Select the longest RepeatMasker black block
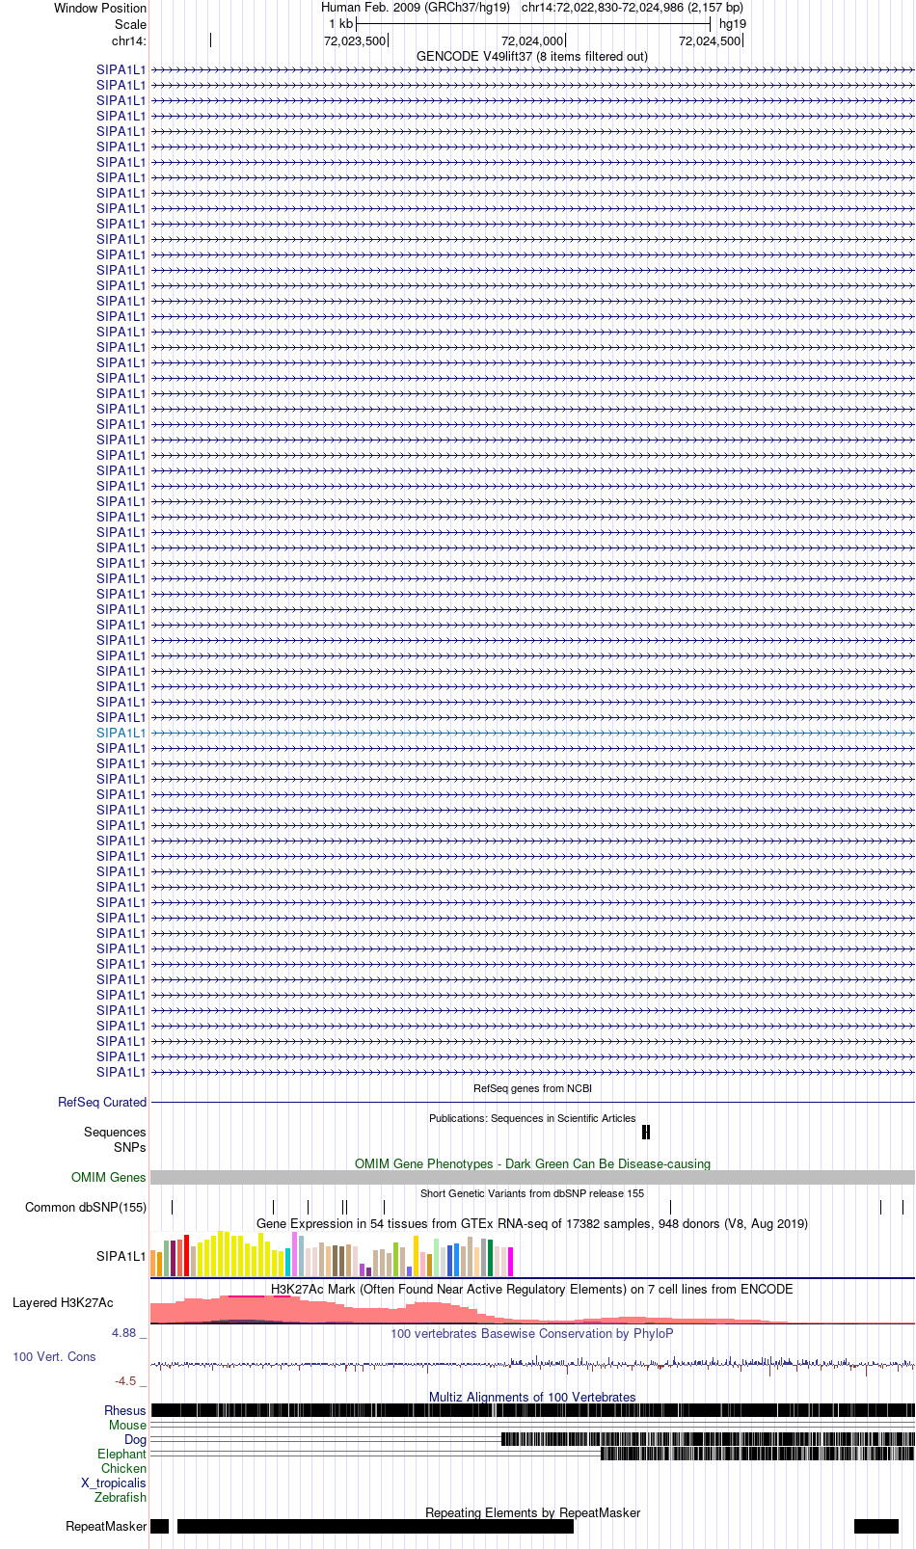This screenshot has width=916, height=1549. point(375,1526)
